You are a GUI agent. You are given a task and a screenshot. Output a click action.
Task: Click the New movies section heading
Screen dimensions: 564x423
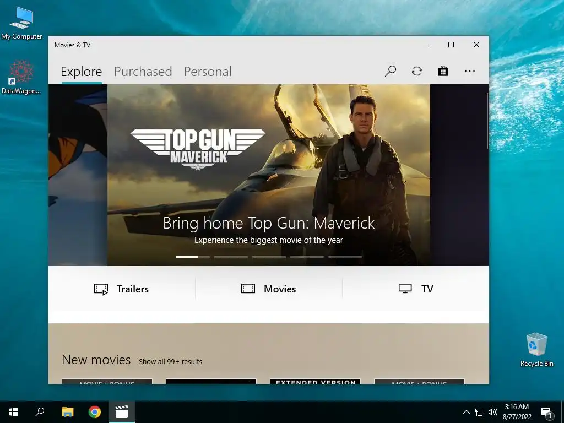[96, 360]
